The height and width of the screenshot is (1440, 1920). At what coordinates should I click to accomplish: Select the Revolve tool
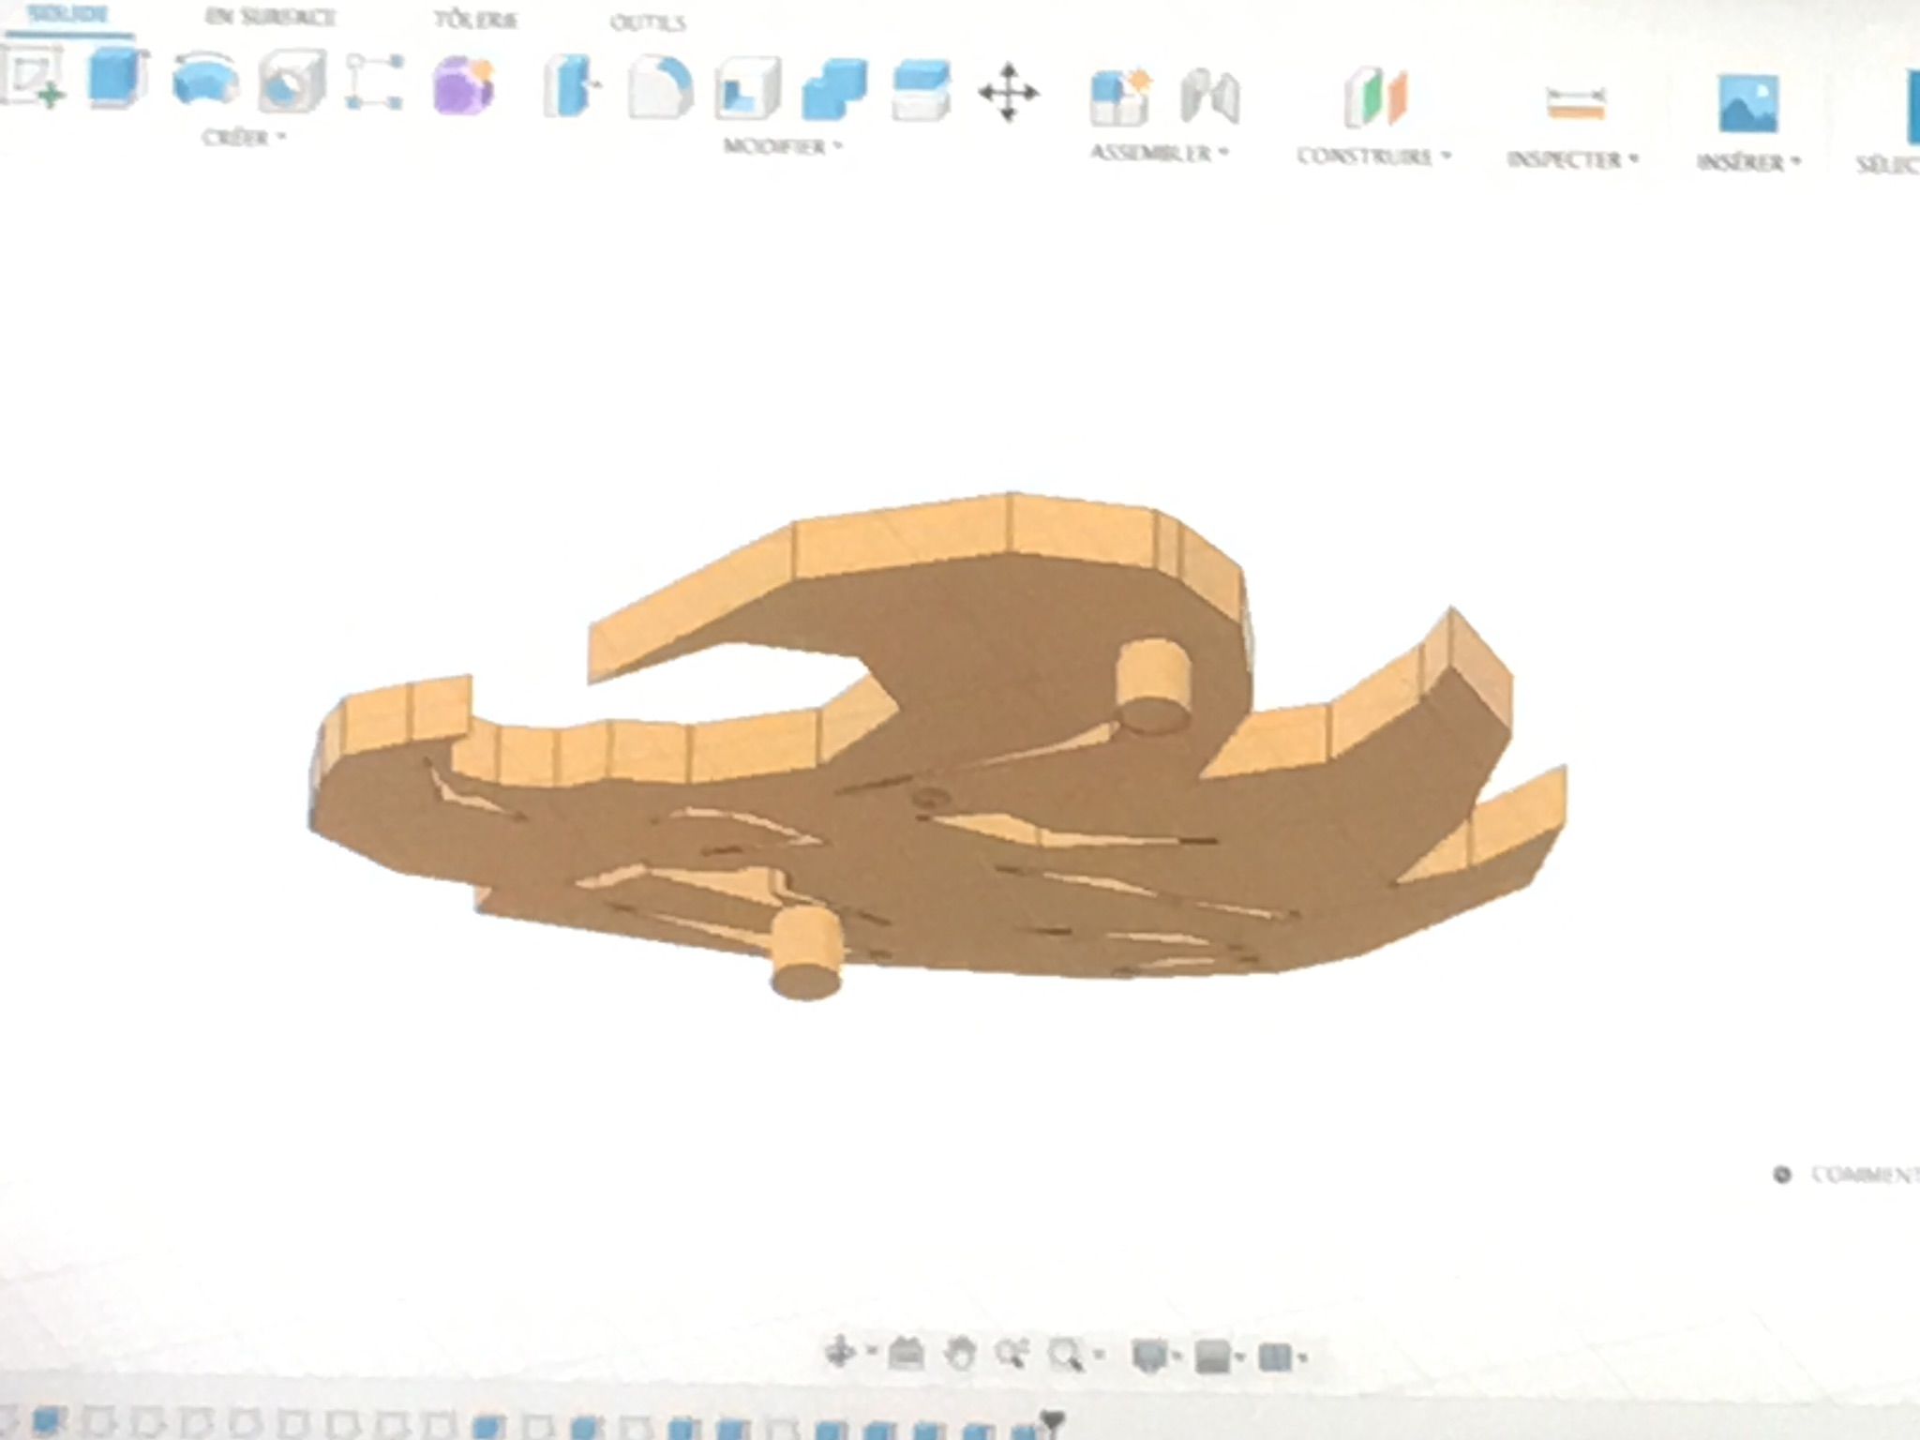(x=204, y=82)
